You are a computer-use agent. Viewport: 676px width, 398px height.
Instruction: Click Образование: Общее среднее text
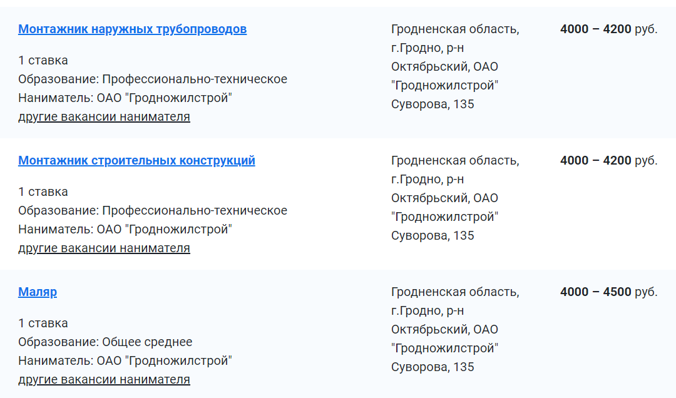105,342
